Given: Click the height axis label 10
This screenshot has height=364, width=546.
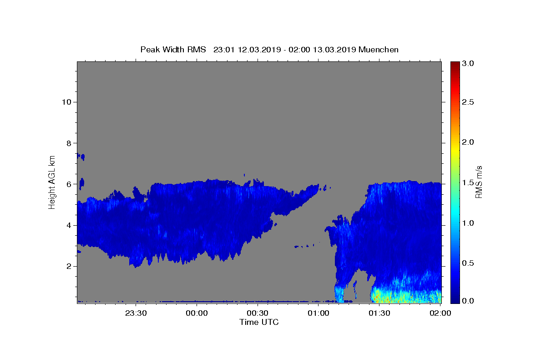Looking at the screenshot, I should pyautogui.click(x=66, y=102).
